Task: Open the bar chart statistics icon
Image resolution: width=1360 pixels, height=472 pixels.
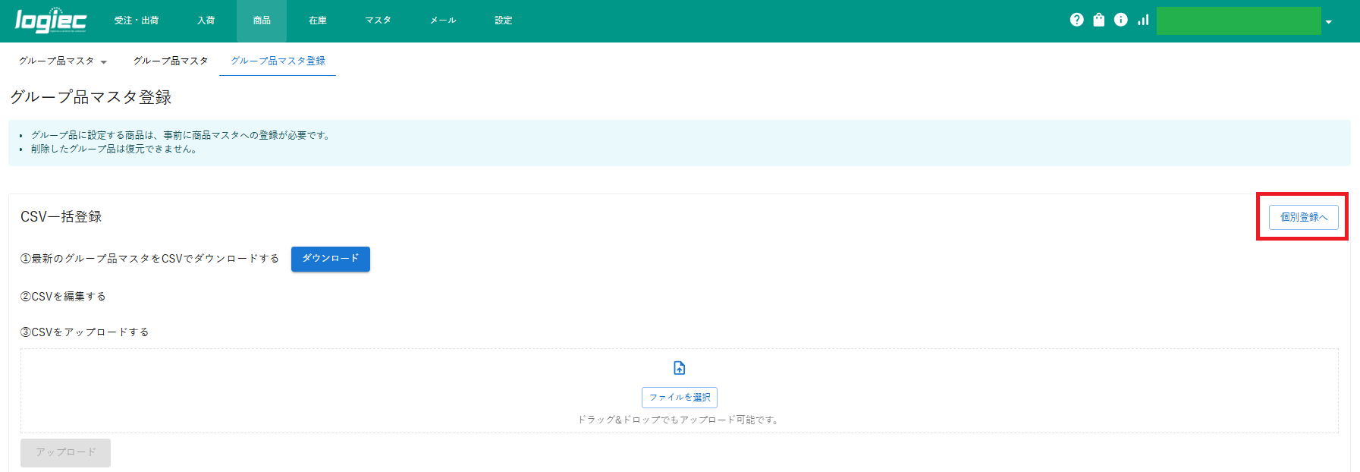Action: (1142, 20)
